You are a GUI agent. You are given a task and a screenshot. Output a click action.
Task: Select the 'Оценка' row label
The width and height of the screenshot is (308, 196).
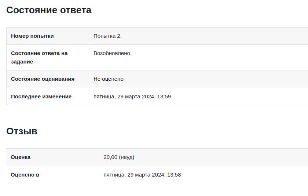21,157
